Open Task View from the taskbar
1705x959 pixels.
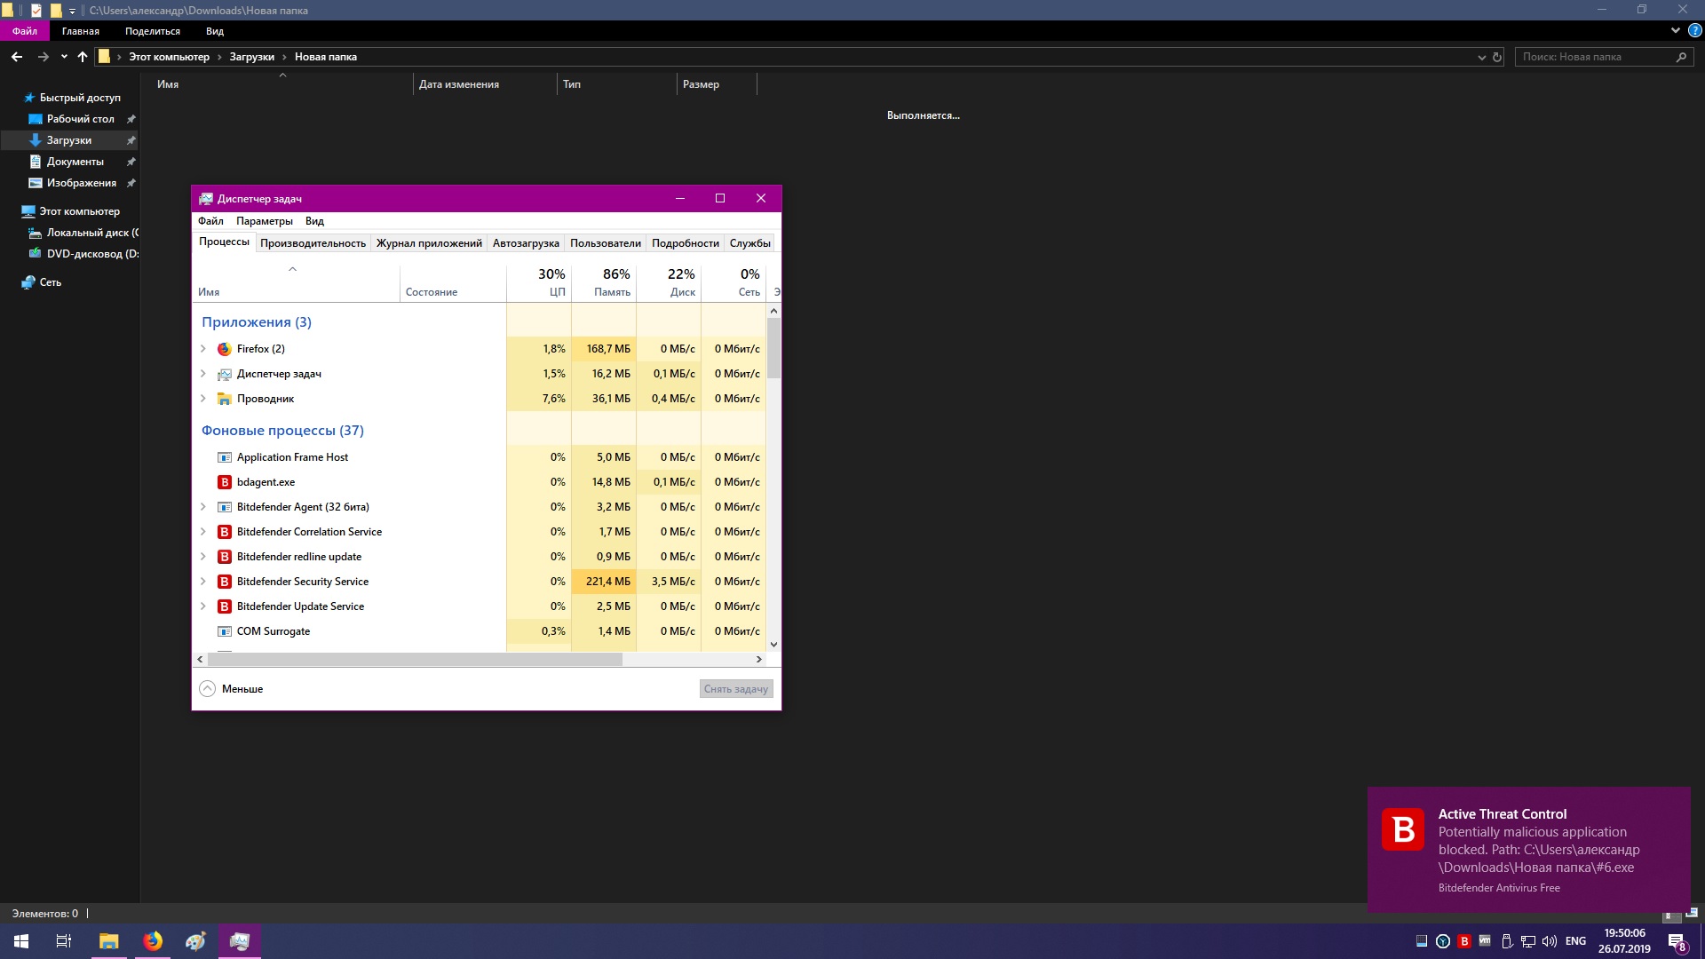tap(64, 941)
